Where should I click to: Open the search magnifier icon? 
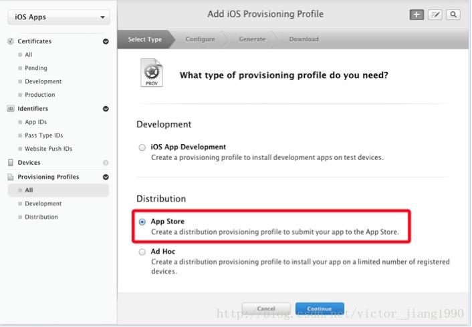453,15
